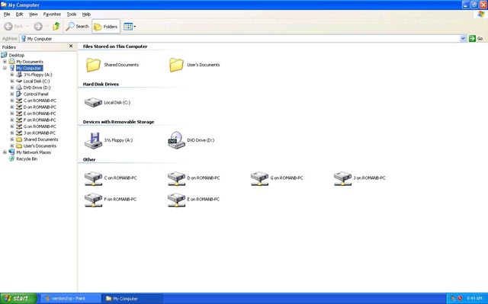Image resolution: width=488 pixels, height=304 pixels.
Task: Open the Favorites menu
Action: point(52,14)
